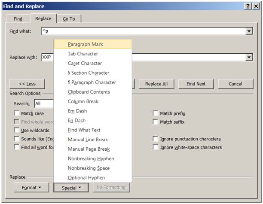
Task: Select Paragraph Mark from the Special menu
Action: click(86, 44)
